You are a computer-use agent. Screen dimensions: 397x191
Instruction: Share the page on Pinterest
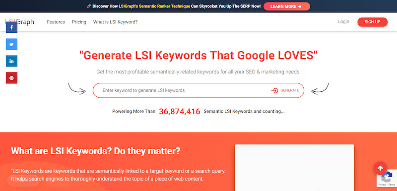tap(11, 78)
